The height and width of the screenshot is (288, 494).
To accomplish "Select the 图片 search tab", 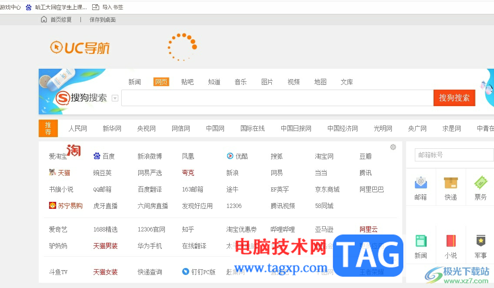I will [267, 82].
